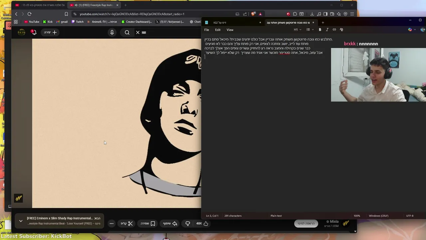Add a new Notepad tab

(x=323, y=22)
